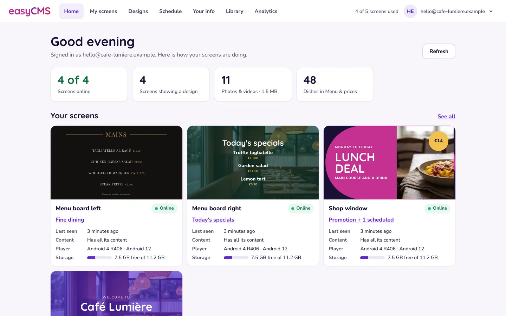Click the Shop window Lunch Deal thumbnail

[x=389, y=163]
